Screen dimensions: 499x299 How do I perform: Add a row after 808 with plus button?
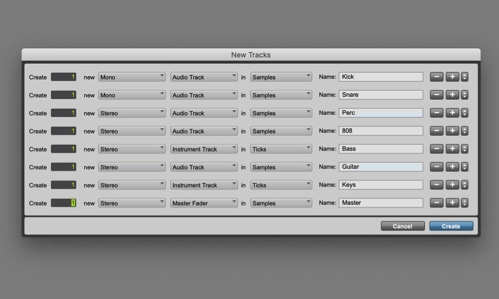[452, 131]
